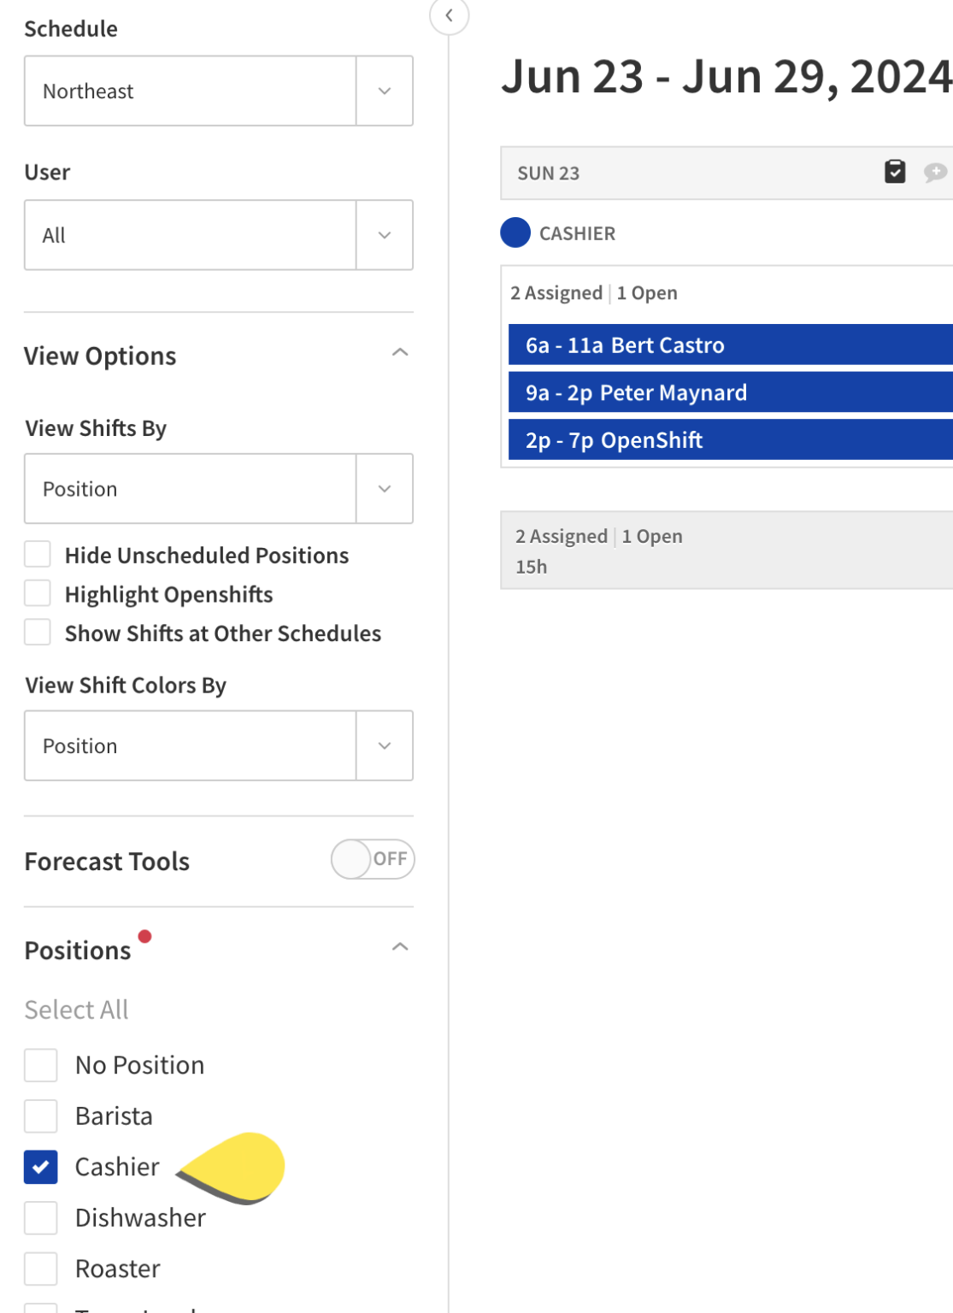This screenshot has width=953, height=1313.
Task: Check Highlight Openshifts
Action: (x=37, y=592)
